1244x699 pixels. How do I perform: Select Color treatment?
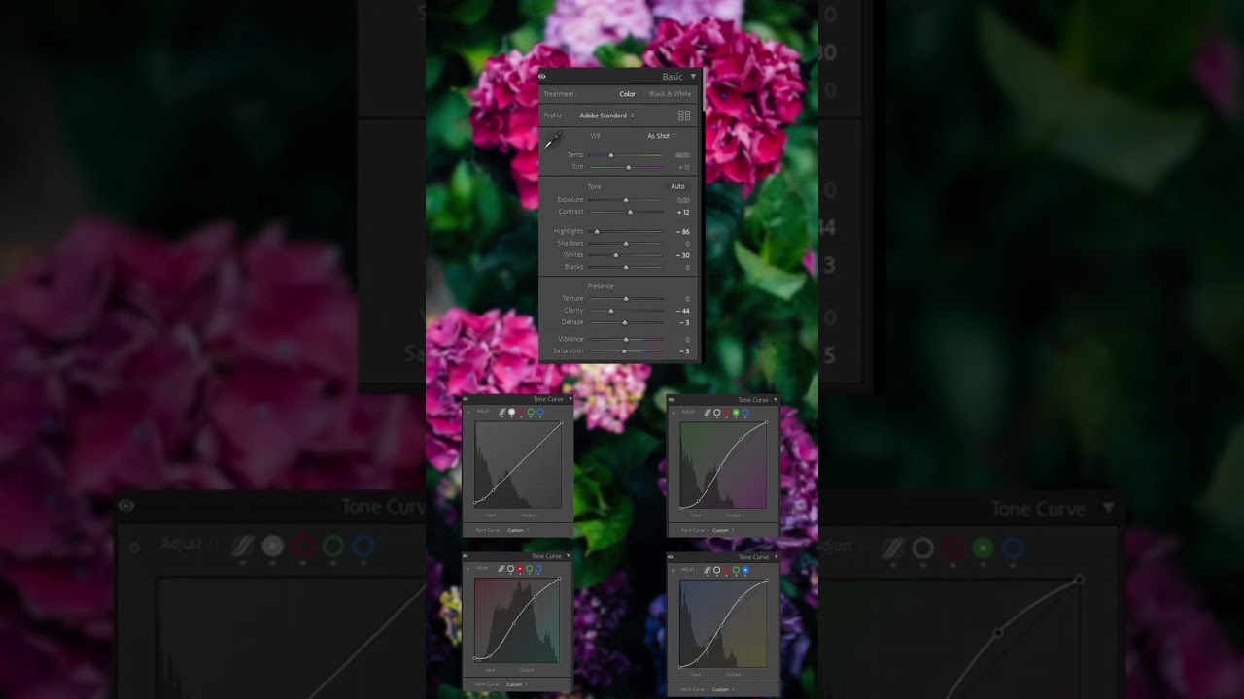point(628,94)
